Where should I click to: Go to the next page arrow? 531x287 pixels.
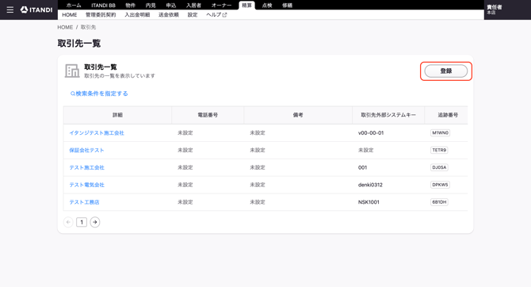[95, 222]
